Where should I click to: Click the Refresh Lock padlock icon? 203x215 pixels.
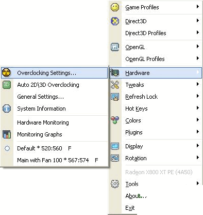(115, 97)
